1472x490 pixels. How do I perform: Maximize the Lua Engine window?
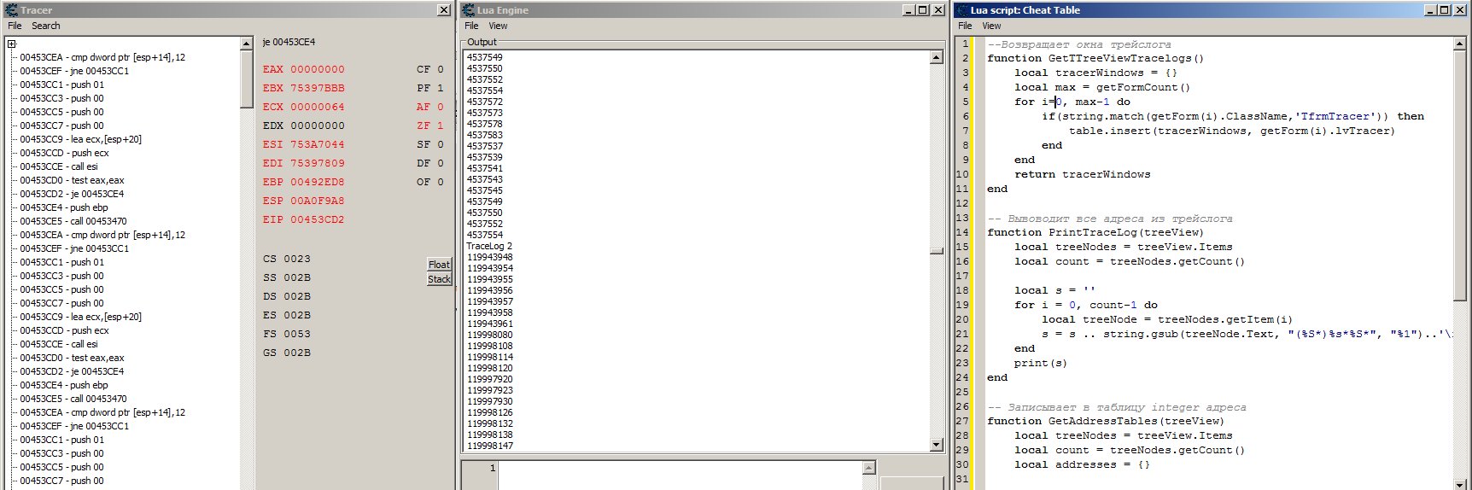(x=923, y=10)
